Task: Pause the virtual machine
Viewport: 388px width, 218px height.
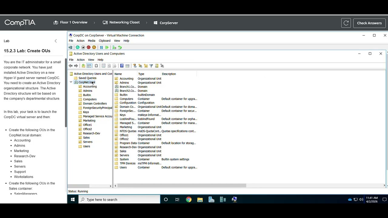Action: point(101,48)
